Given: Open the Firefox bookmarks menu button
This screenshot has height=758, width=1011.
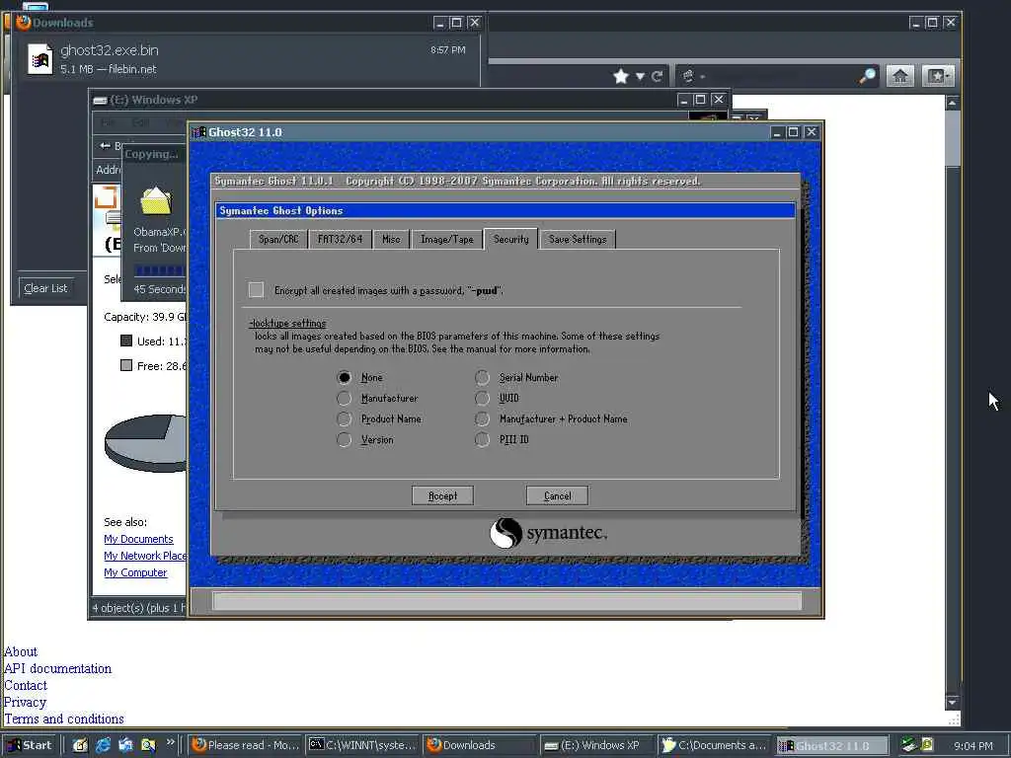Looking at the screenshot, I should 938,76.
